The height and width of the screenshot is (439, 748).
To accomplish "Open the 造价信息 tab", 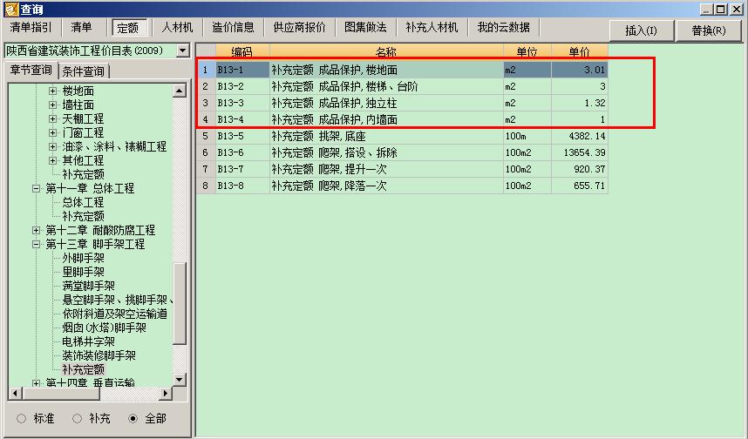I will pos(234,28).
